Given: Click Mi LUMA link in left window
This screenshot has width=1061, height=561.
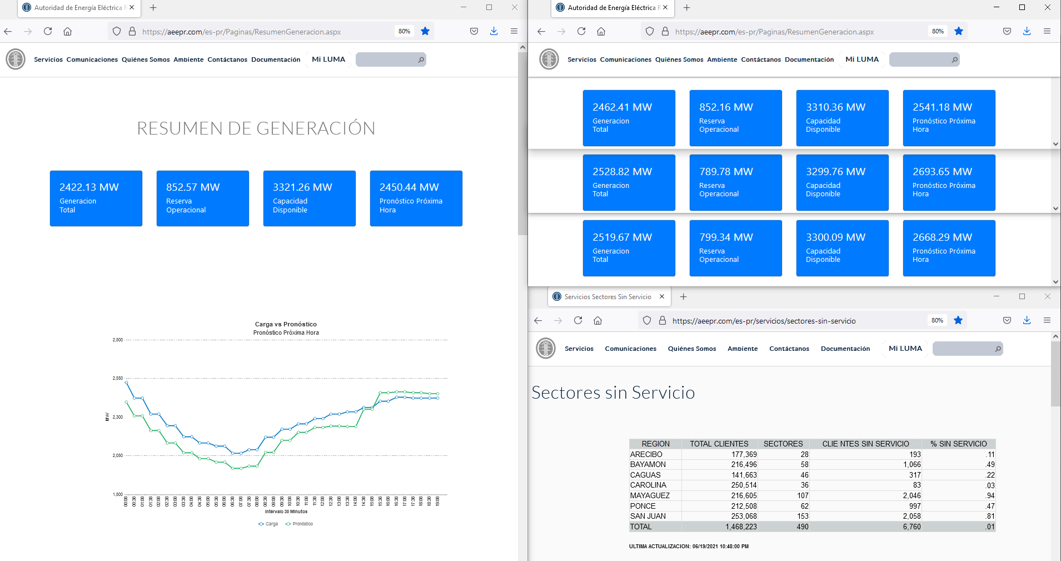Looking at the screenshot, I should pos(328,59).
